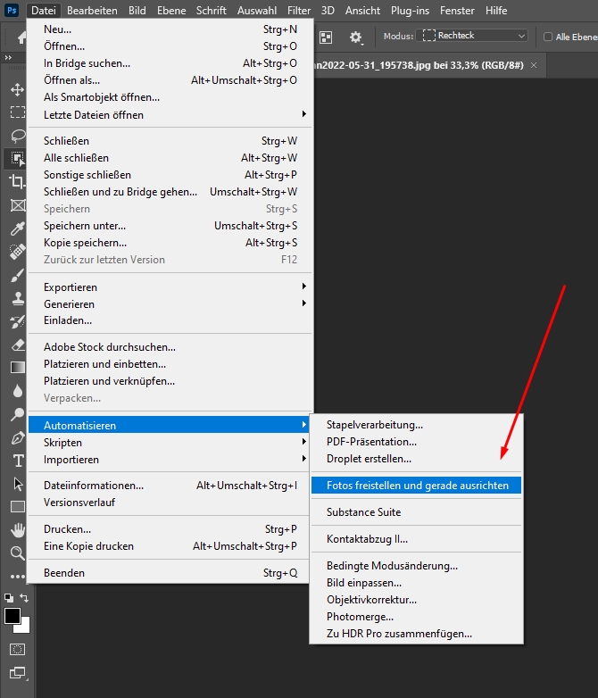Click selection mode icon beside gear
Screen dimensions: 598x698
point(326,37)
